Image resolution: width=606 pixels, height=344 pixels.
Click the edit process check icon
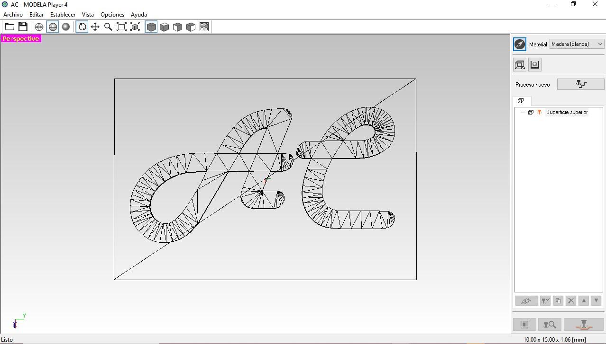point(545,300)
